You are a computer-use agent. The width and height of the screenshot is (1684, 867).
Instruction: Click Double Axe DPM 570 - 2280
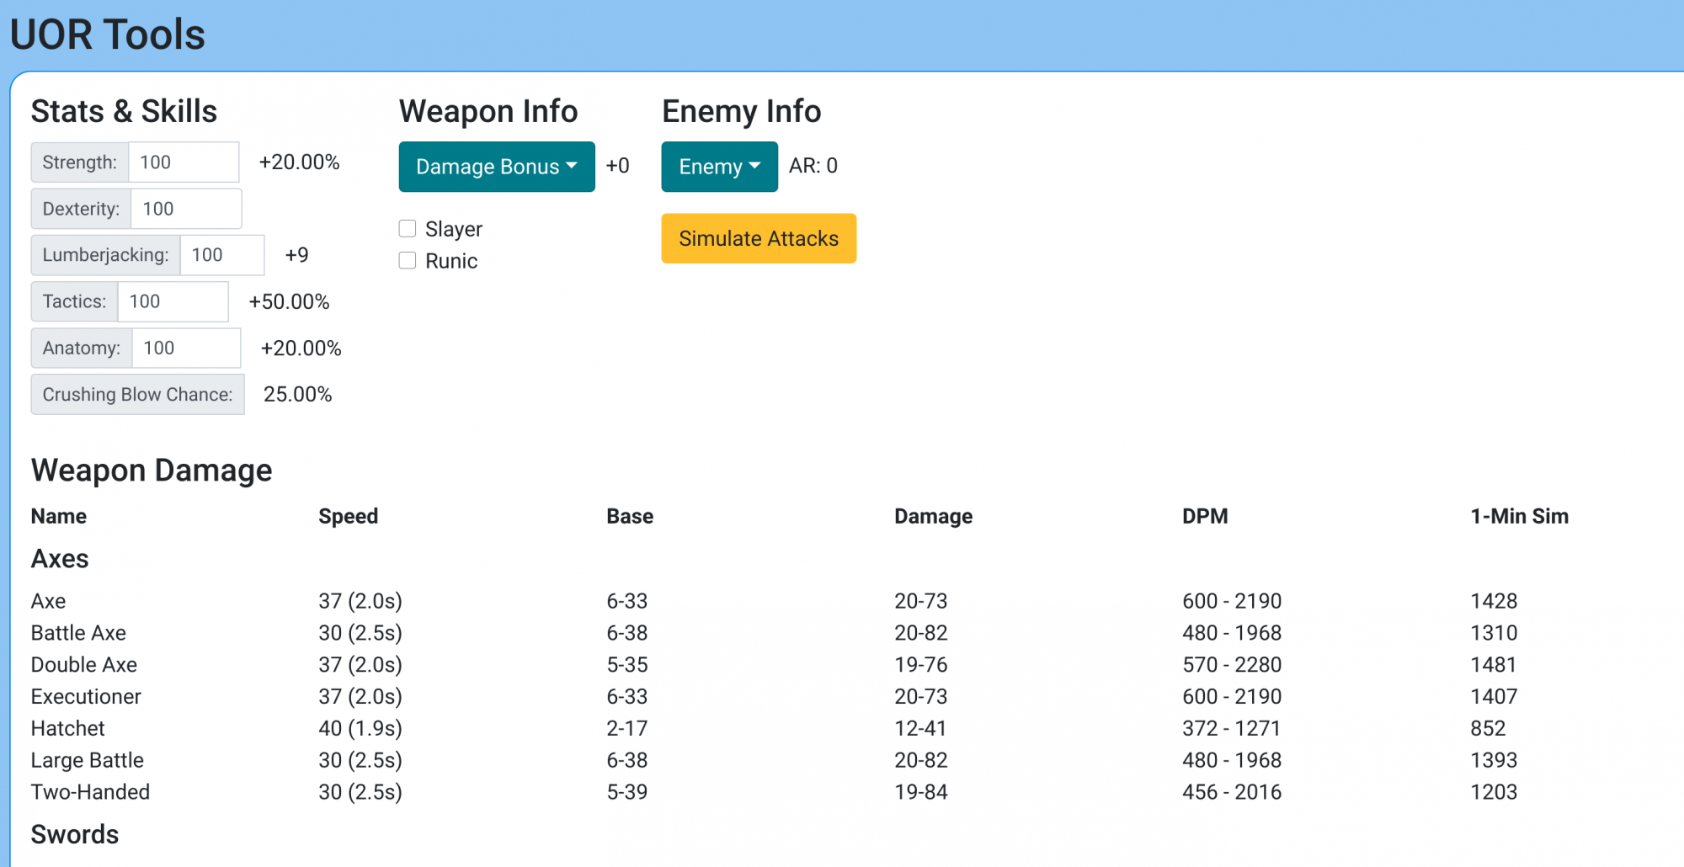point(1232,665)
